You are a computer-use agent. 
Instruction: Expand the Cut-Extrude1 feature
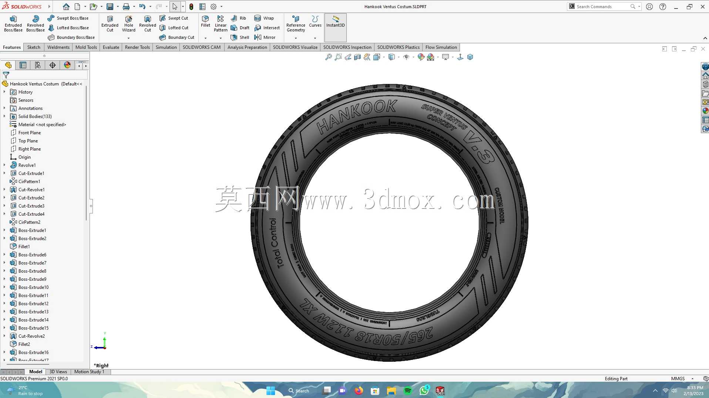pos(4,173)
